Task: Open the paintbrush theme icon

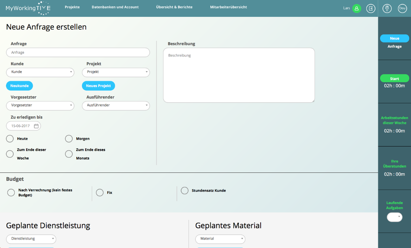Action: [387, 8]
